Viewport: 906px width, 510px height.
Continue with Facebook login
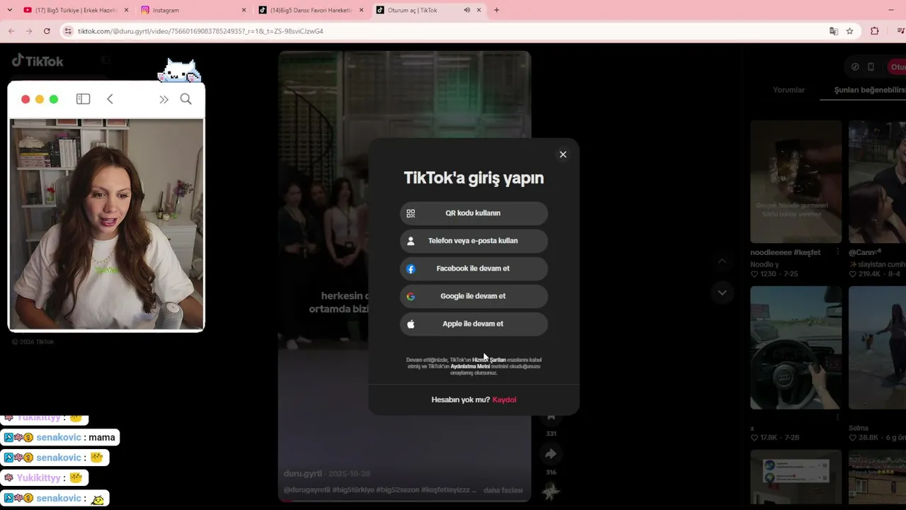474,268
